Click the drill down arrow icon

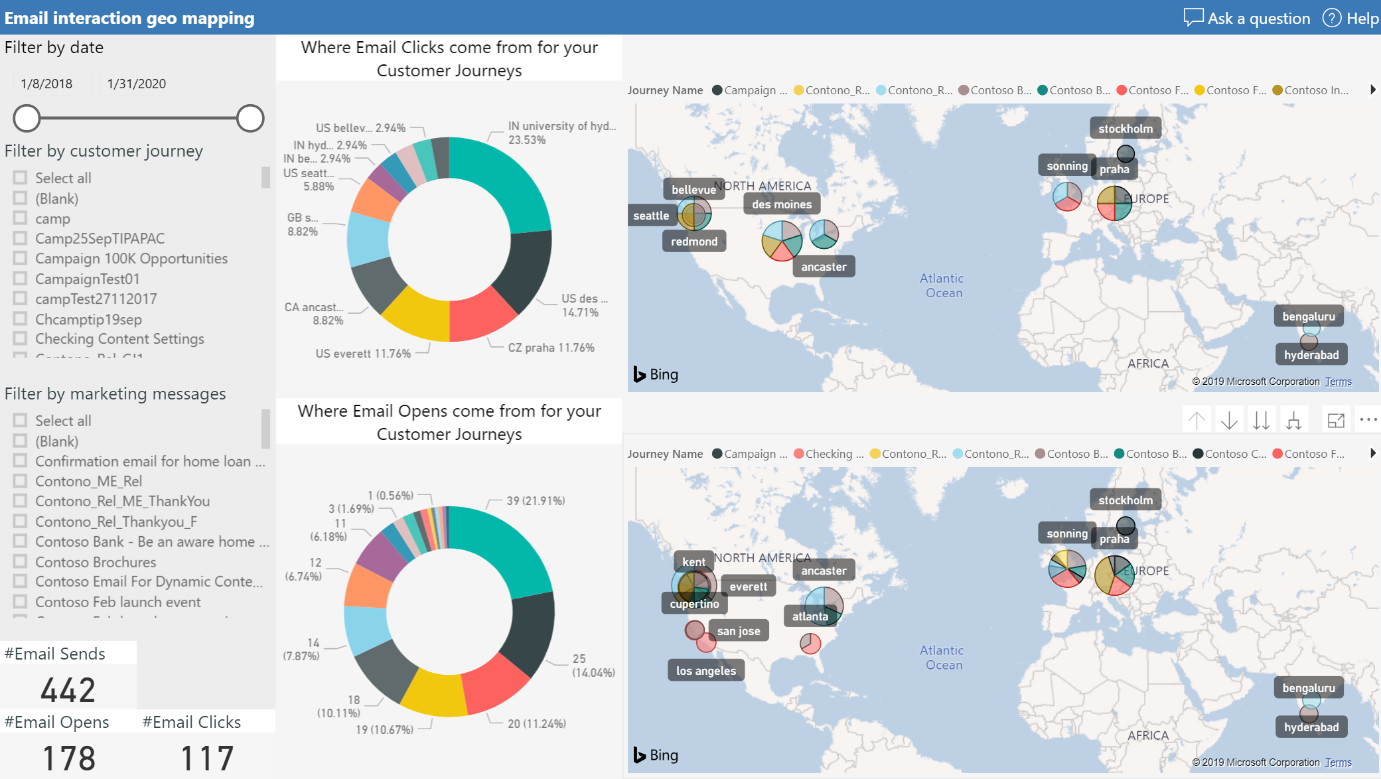point(1229,420)
